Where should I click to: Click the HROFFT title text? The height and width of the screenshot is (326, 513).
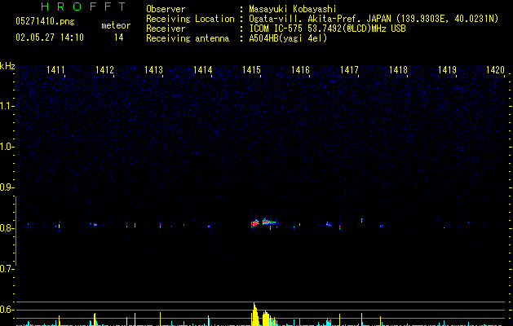pos(84,7)
